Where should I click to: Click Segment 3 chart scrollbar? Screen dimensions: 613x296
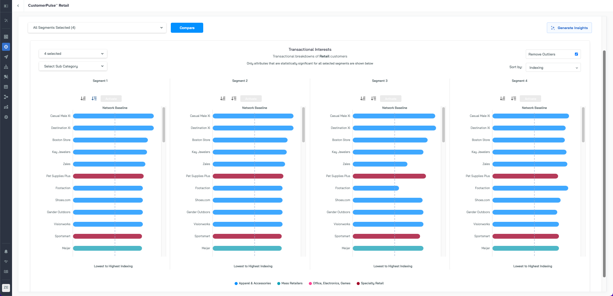pyautogui.click(x=444, y=125)
